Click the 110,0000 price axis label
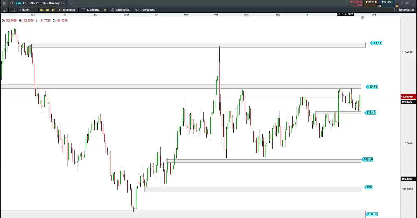The height and width of the screenshot is (218, 417). 407,143
